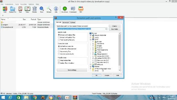Expand the Bibliothèques tree node
This screenshot has width=177, height=100.
click(x=90, y=64)
